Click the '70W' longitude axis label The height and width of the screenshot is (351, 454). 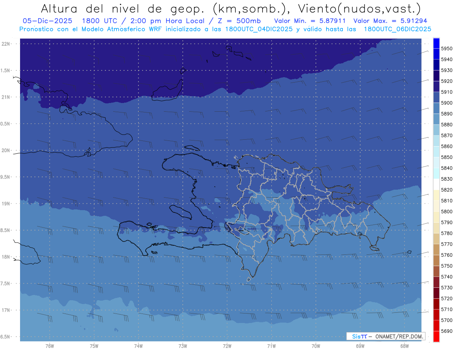(x=316, y=346)
